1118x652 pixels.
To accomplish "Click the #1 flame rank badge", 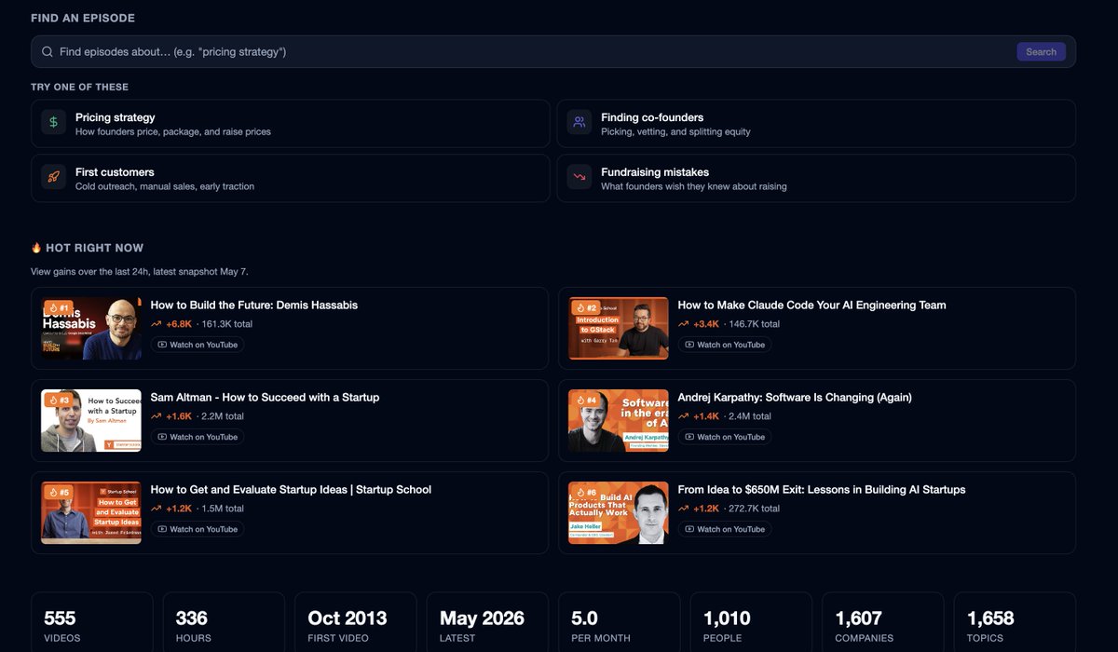I will (58, 307).
